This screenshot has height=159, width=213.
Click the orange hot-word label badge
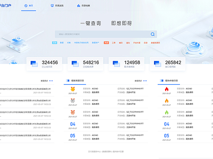tap(106, 43)
